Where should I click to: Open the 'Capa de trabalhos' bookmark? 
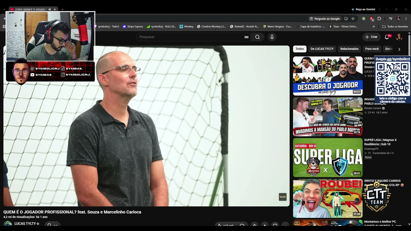pyautogui.click(x=310, y=27)
